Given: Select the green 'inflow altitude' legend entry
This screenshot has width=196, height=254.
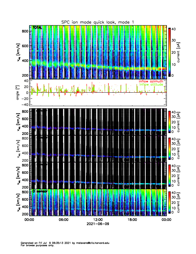Looking at the screenshot, I should (151, 85).
